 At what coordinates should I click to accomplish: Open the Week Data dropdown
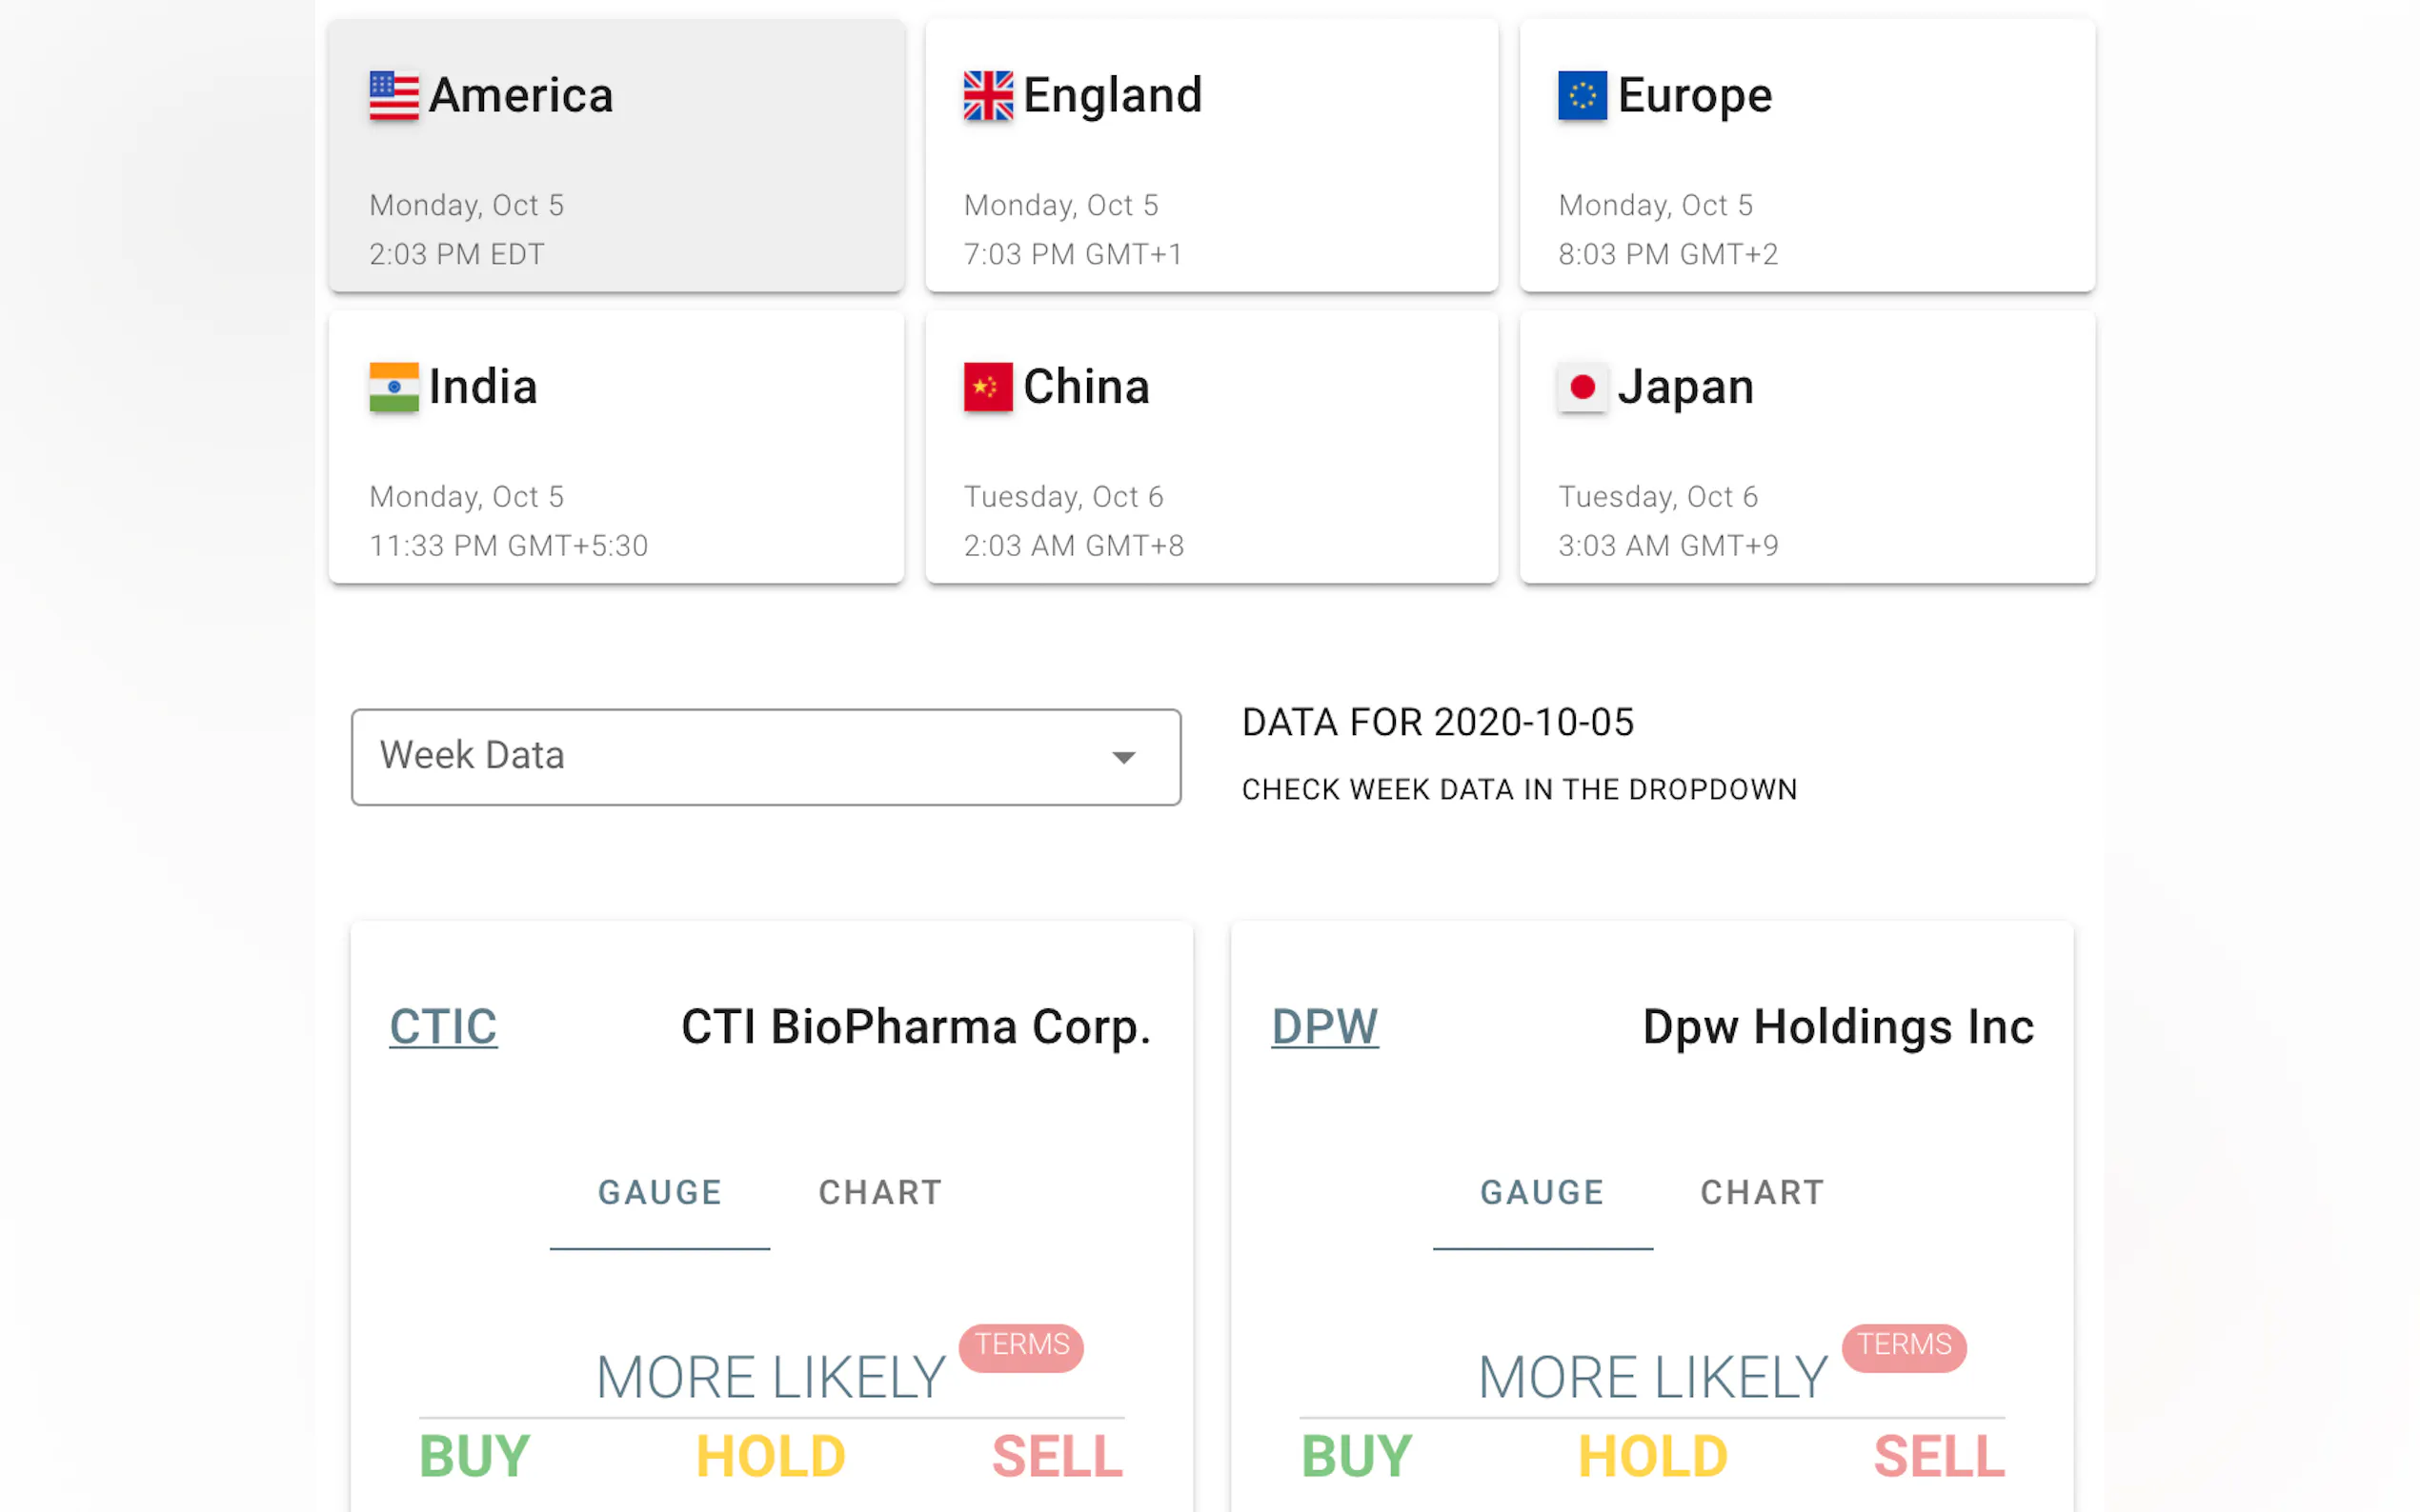pos(765,757)
